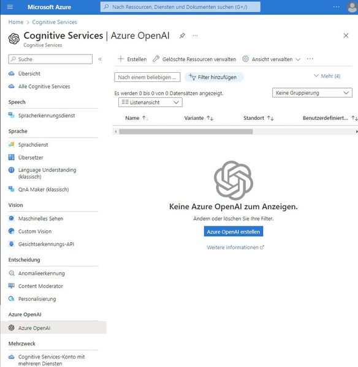Click the Übersetzer icon

pyautogui.click(x=11, y=157)
